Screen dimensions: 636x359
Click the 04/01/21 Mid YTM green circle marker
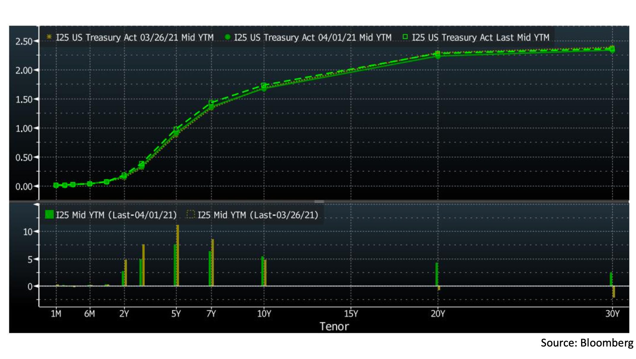pos(227,37)
